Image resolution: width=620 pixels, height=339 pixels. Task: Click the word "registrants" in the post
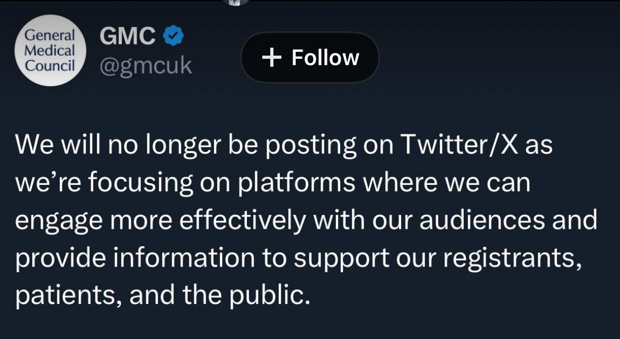point(508,258)
